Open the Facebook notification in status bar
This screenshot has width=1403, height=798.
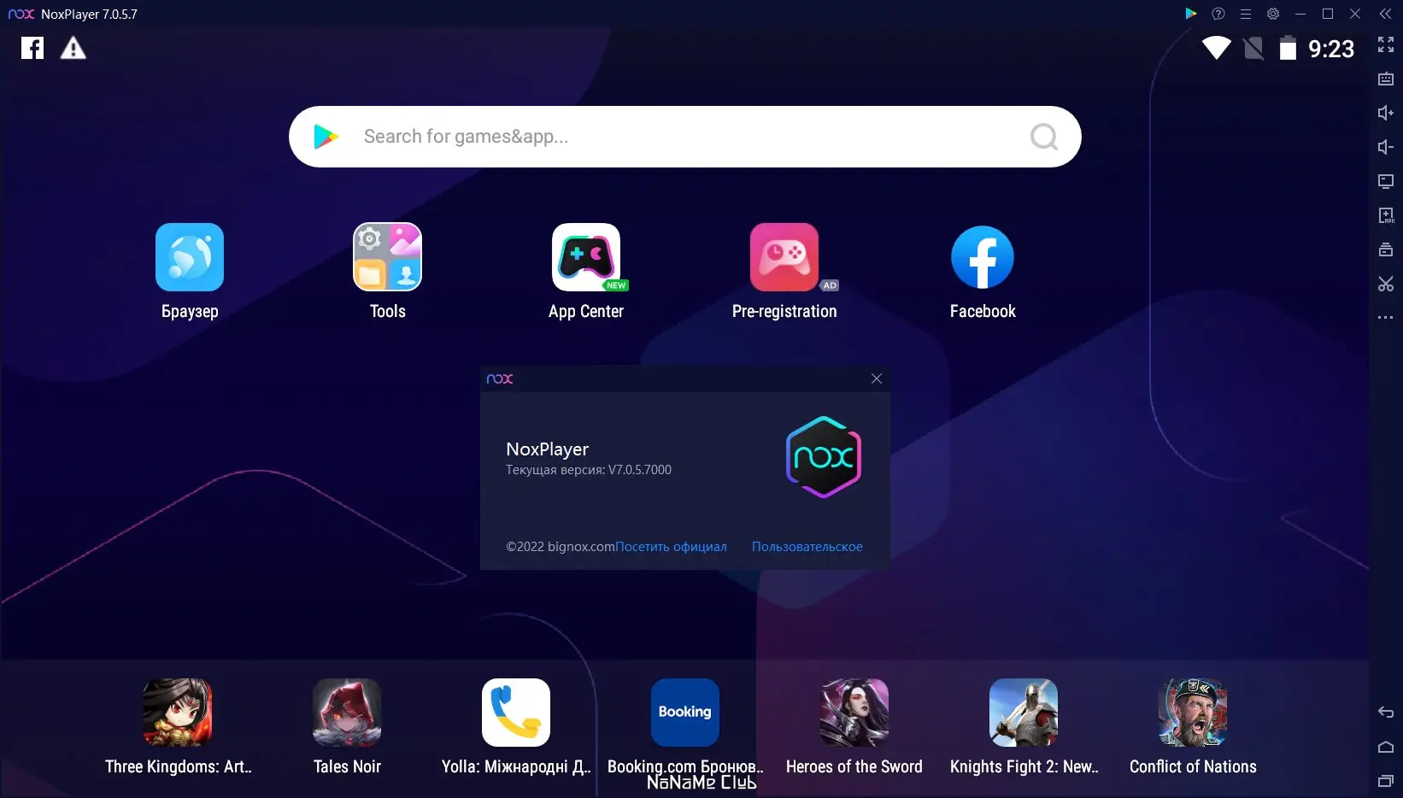click(32, 48)
